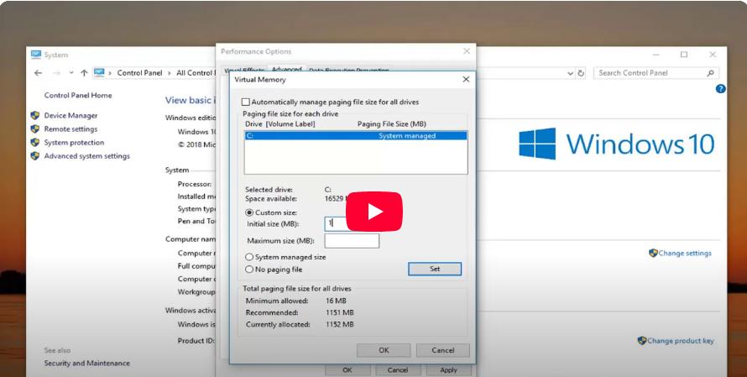Image resolution: width=747 pixels, height=377 pixels.
Task: Minimize the System window
Action: 656,55
